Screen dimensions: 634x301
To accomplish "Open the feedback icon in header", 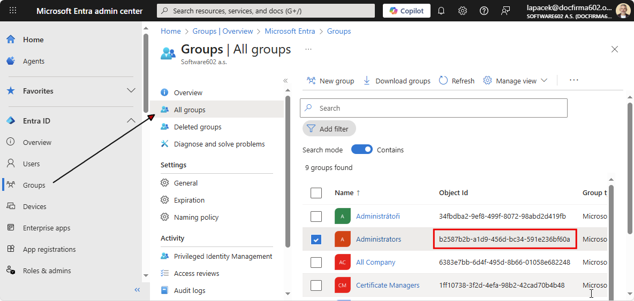I will 505,11.
